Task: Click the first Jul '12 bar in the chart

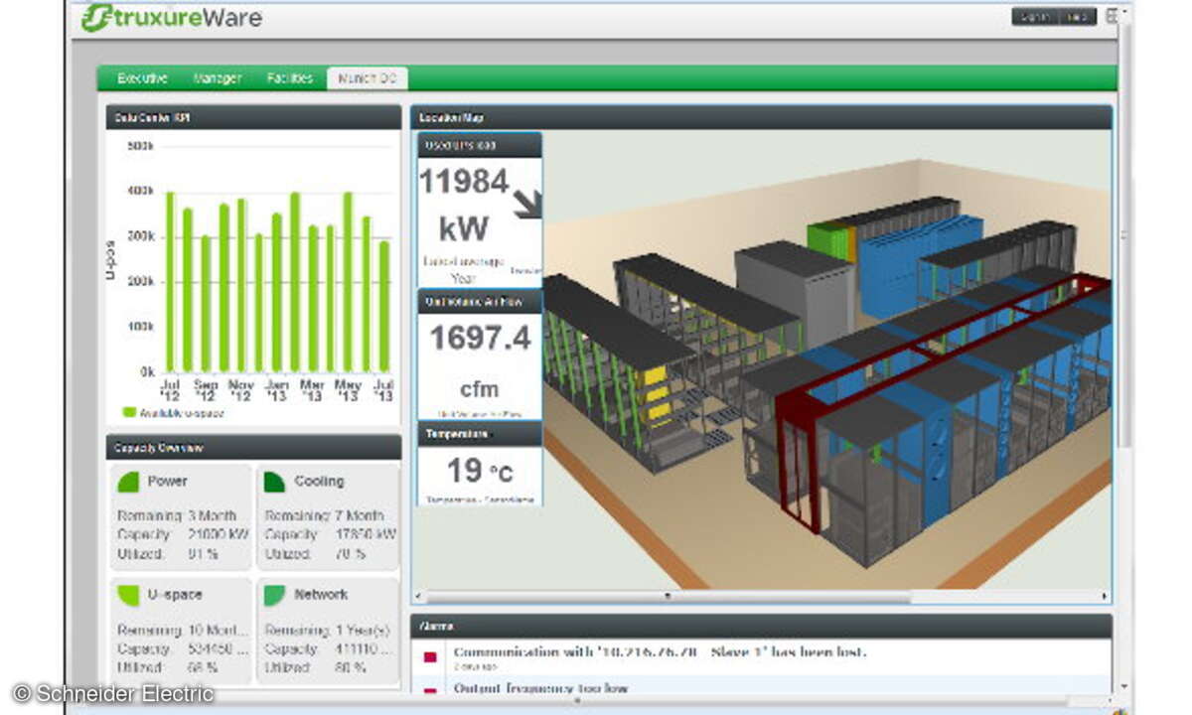Action: coord(170,281)
